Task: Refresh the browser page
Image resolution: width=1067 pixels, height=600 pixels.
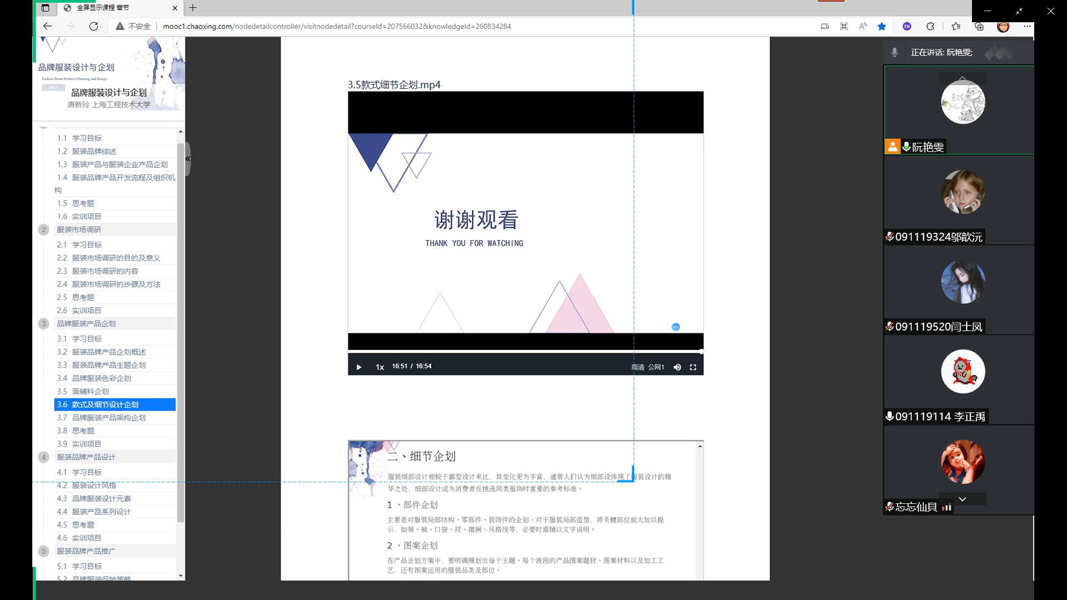Action: pyautogui.click(x=94, y=26)
